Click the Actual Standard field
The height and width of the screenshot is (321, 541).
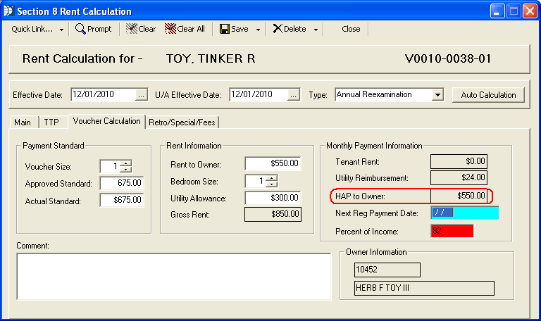pos(122,200)
